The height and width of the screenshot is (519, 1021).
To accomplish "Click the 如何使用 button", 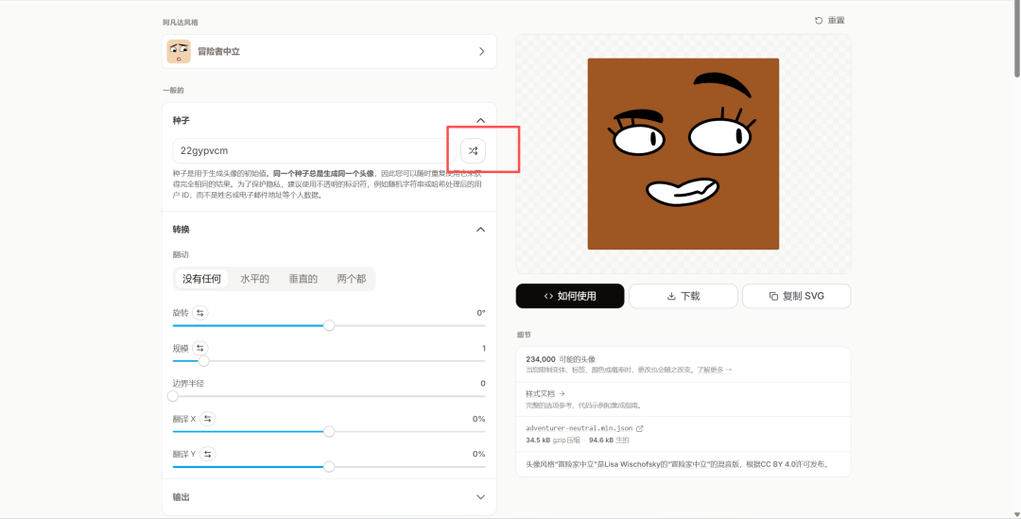I will [x=570, y=296].
